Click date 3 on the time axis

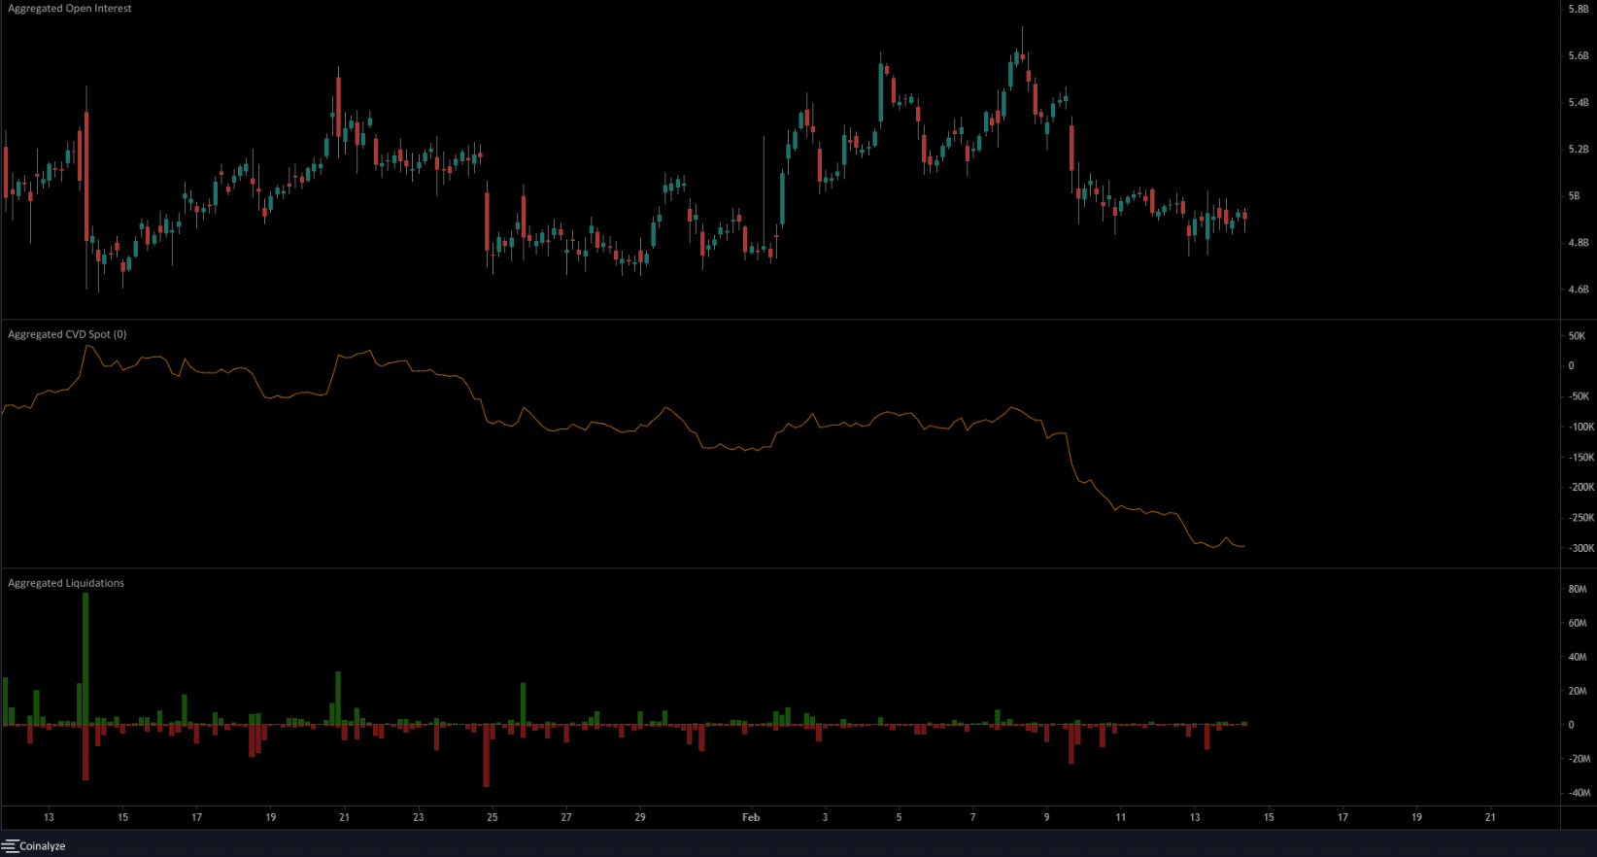(x=825, y=818)
